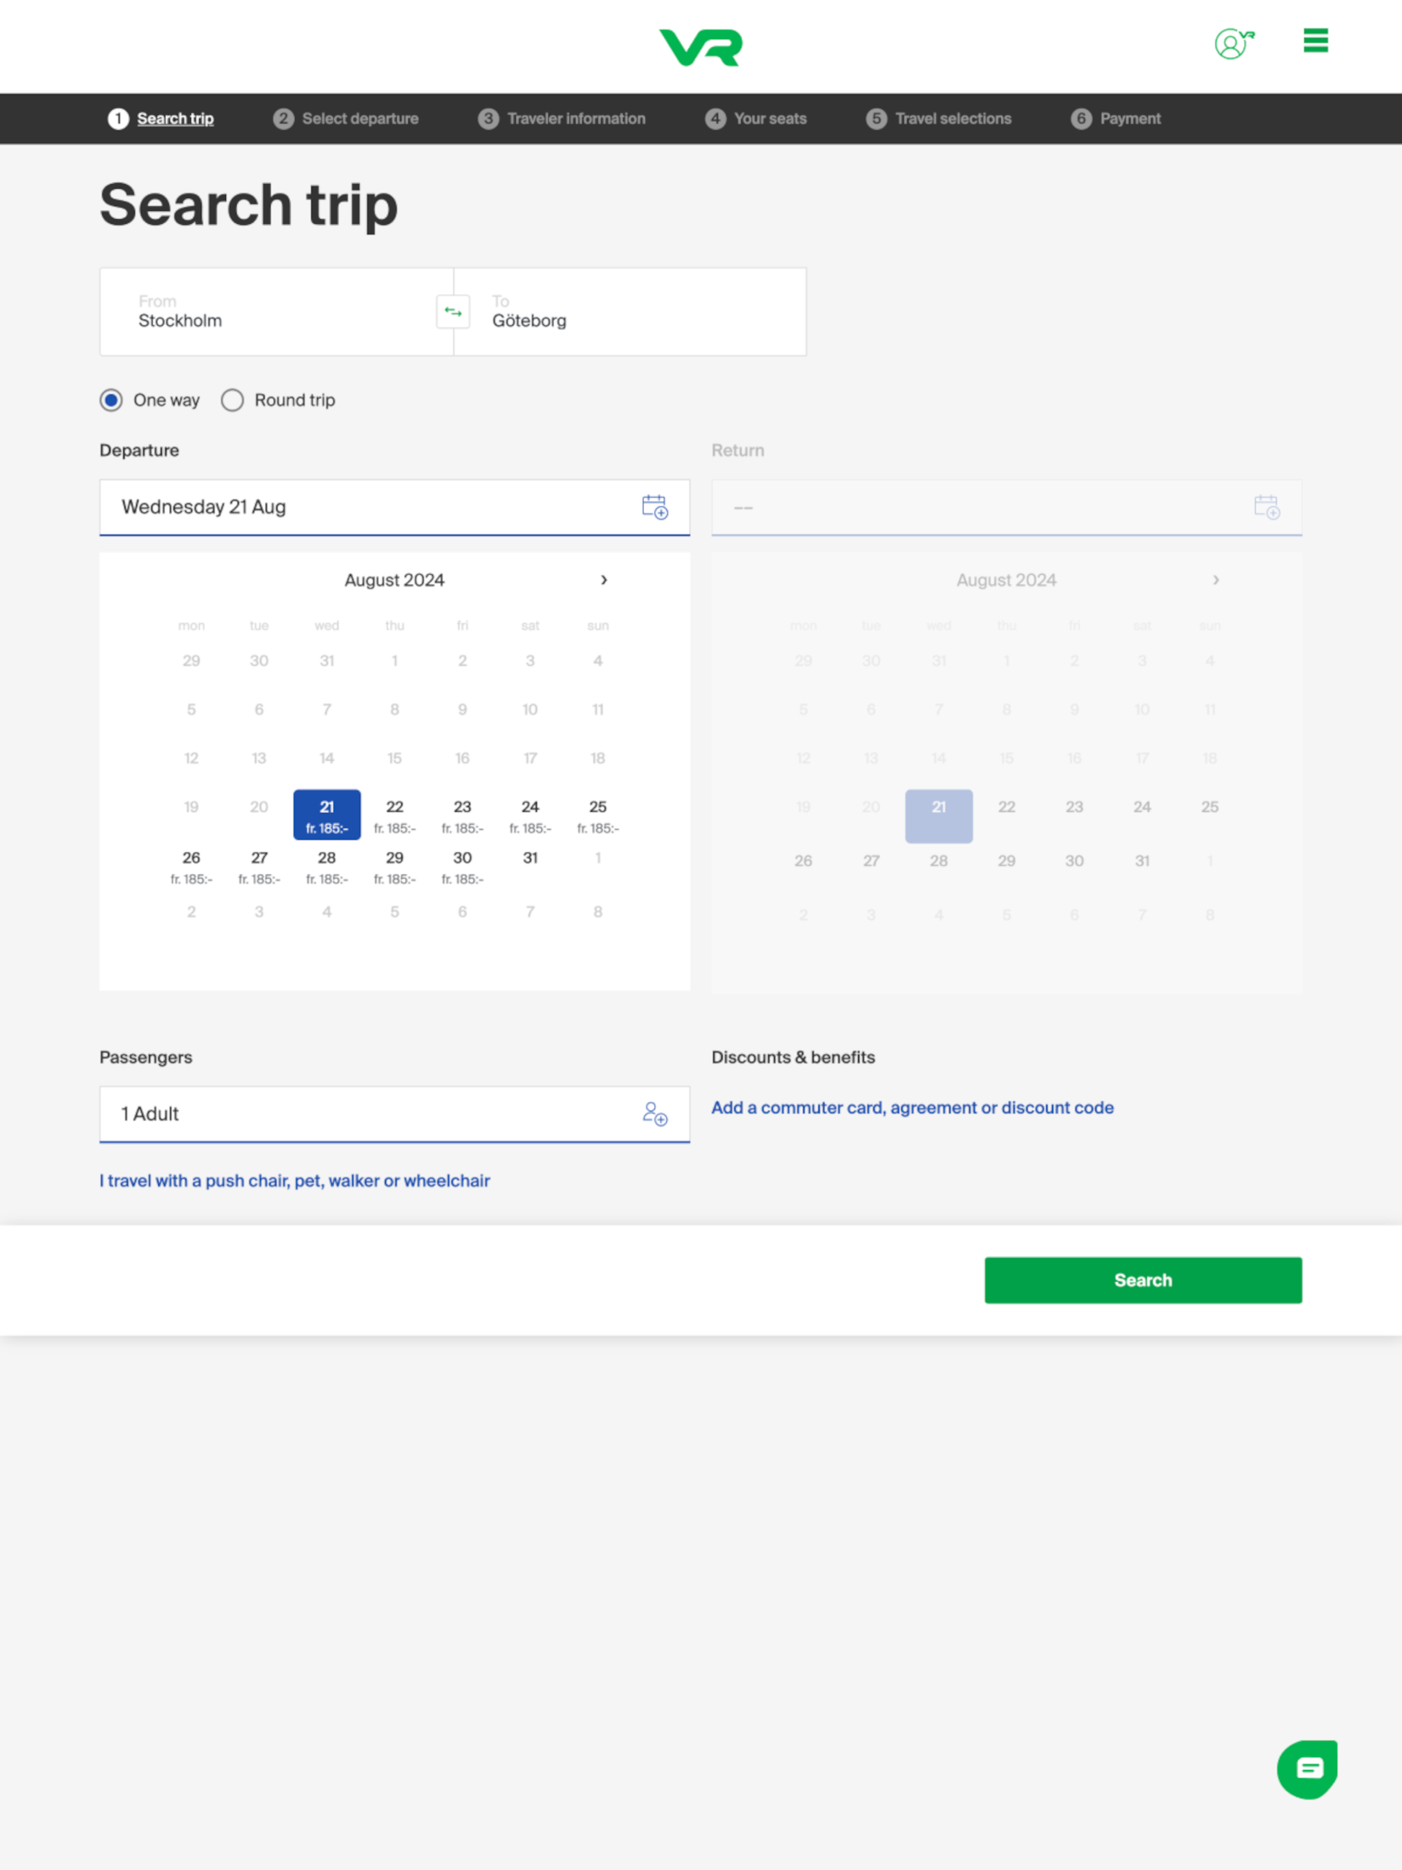Image resolution: width=1402 pixels, height=1870 pixels.
Task: Select the Round trip option
Action: (233, 400)
